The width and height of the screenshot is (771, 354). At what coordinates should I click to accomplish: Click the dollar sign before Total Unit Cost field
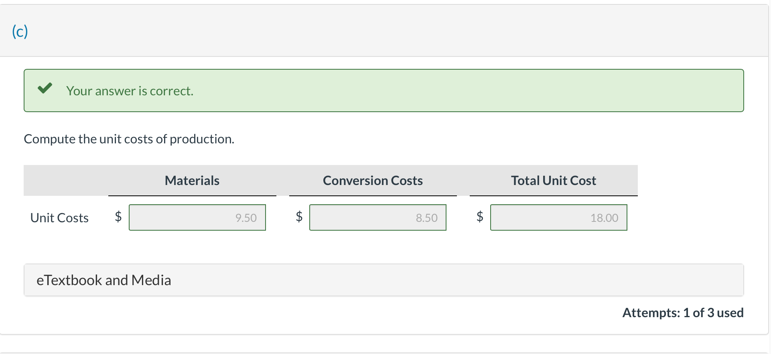click(x=480, y=217)
